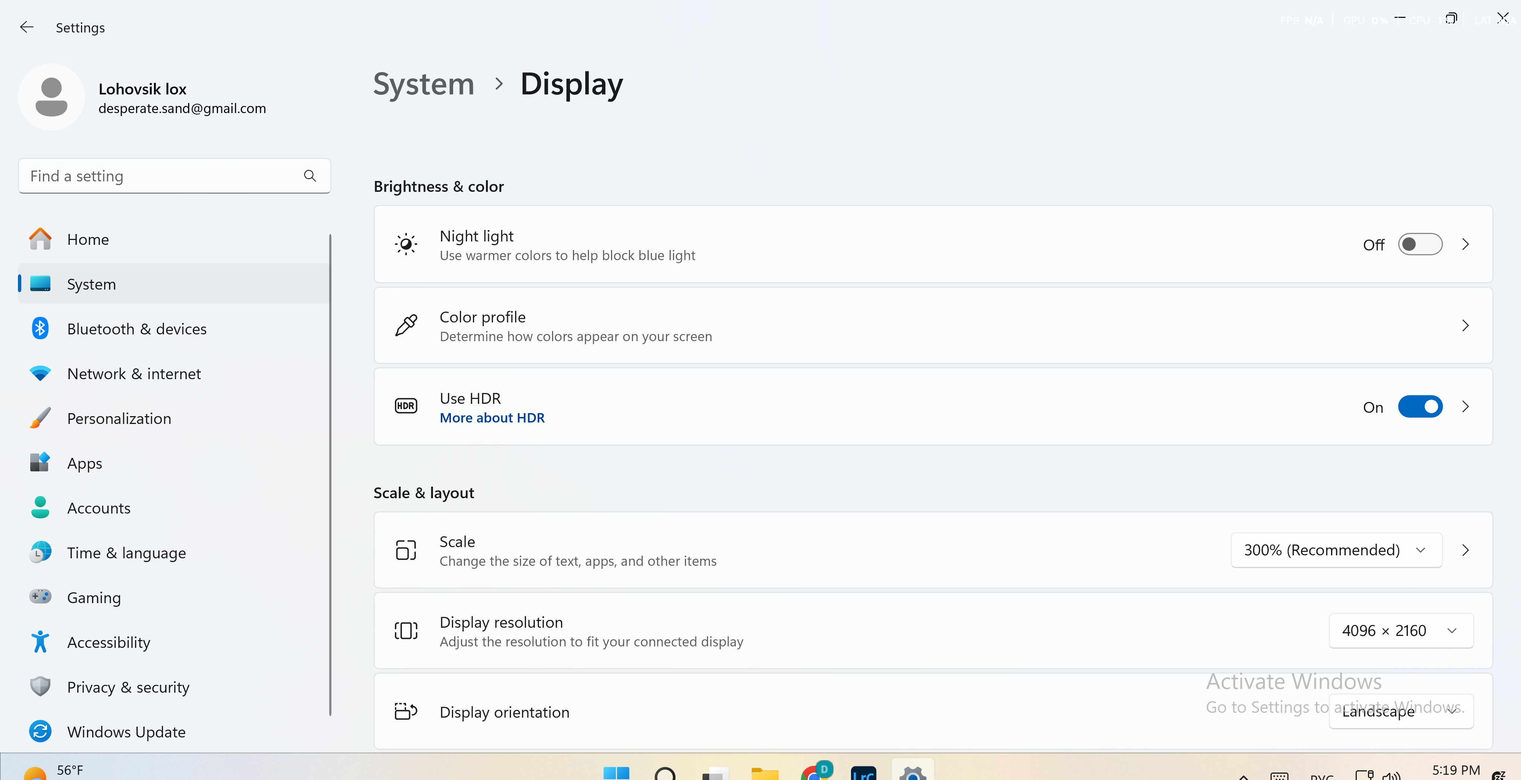The height and width of the screenshot is (780, 1521).
Task: Click the Color profile eyedropper icon
Action: [406, 325]
